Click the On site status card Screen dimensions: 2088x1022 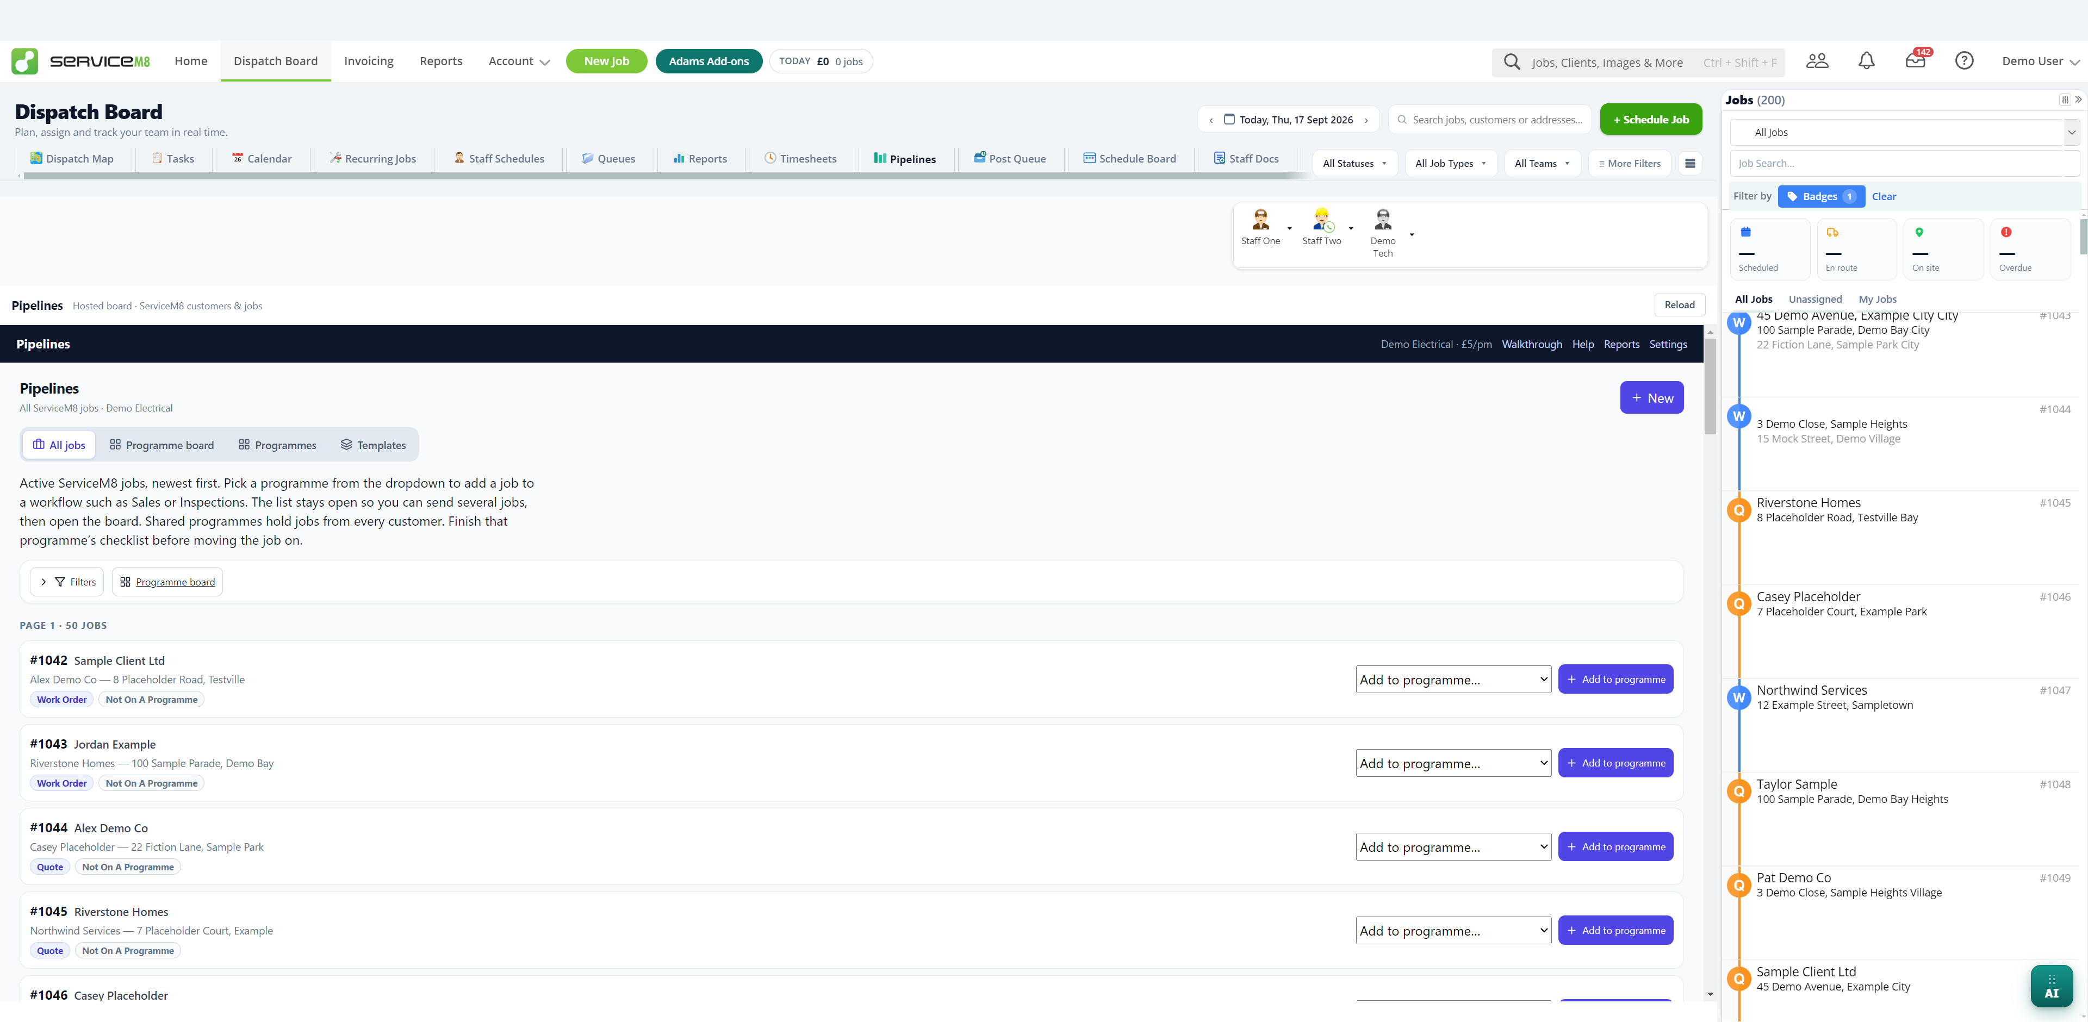1944,249
